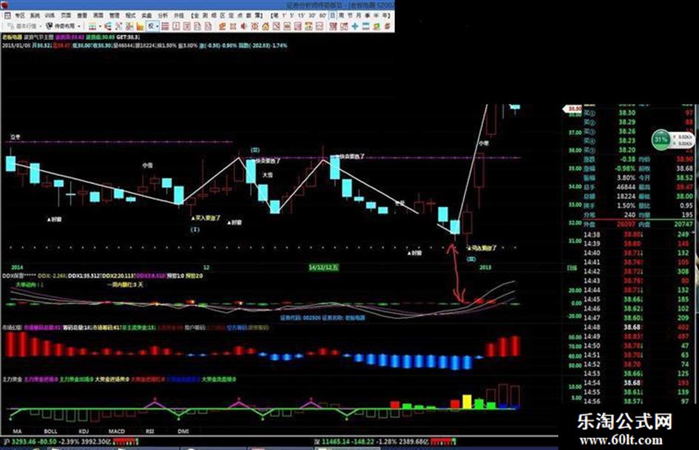Click the shield badge toolbar icon

tap(49, 27)
